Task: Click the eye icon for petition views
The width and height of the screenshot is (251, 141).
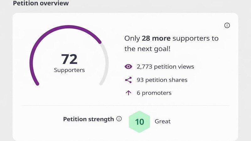Action: pyautogui.click(x=128, y=66)
